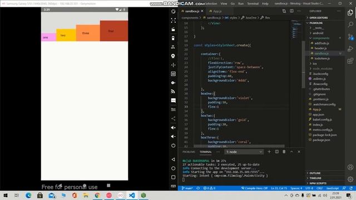Open the Genymotion SMS phone message icon
Screen dimensions: 356x200
(173, 101)
